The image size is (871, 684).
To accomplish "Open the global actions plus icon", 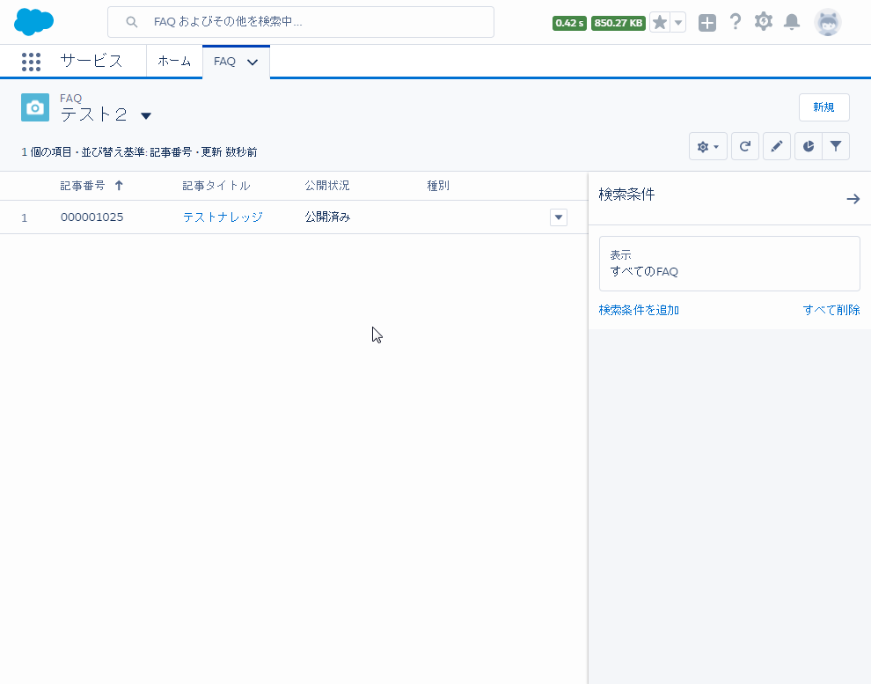I will [707, 23].
